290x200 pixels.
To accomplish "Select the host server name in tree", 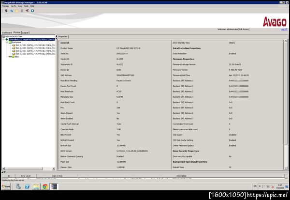I will [14, 36].
